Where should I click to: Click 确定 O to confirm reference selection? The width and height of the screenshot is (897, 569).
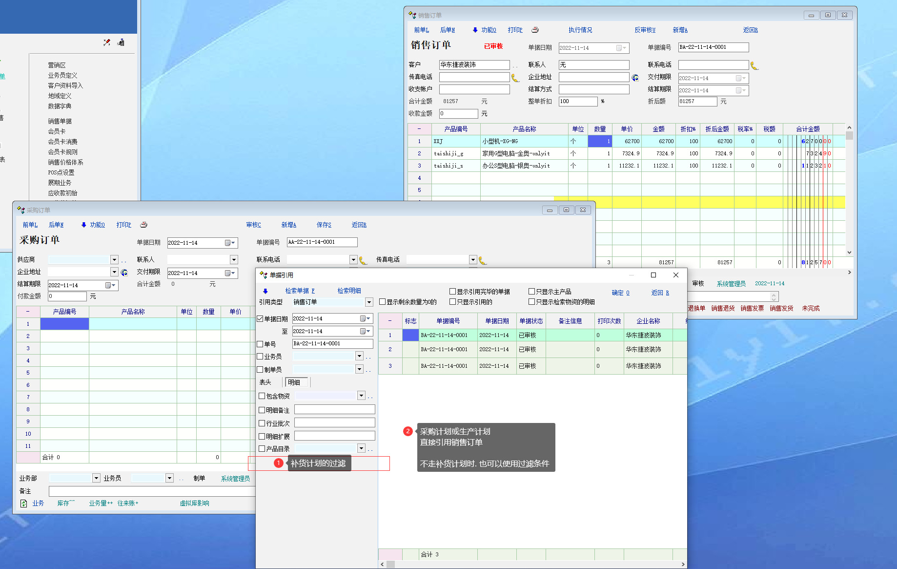click(x=620, y=293)
